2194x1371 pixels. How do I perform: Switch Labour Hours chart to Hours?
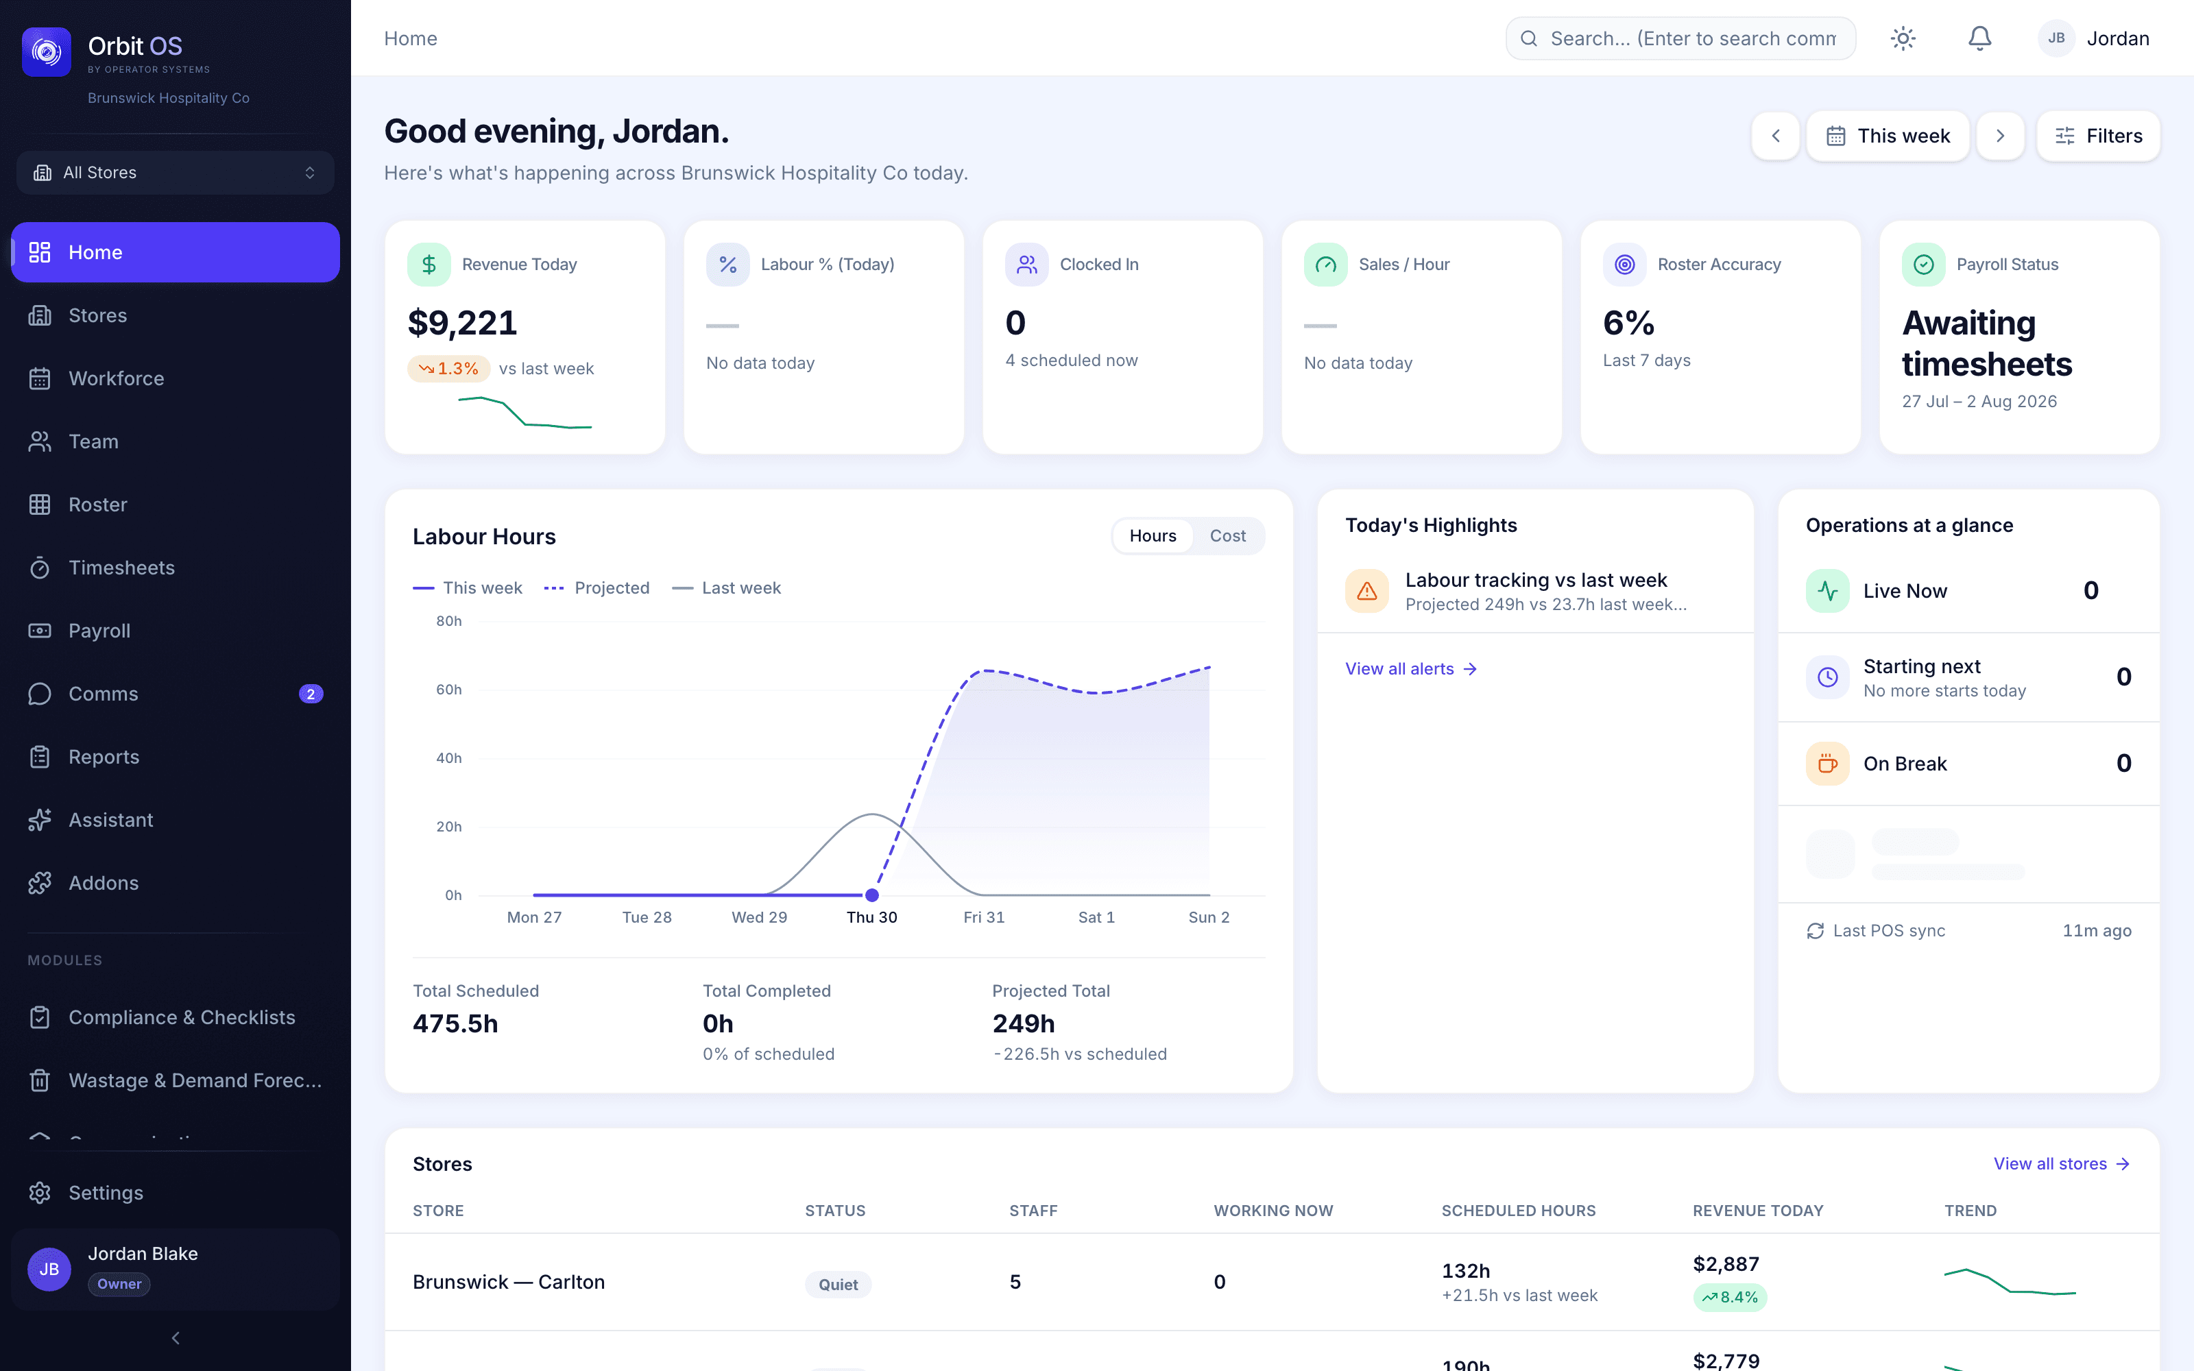[x=1153, y=536]
